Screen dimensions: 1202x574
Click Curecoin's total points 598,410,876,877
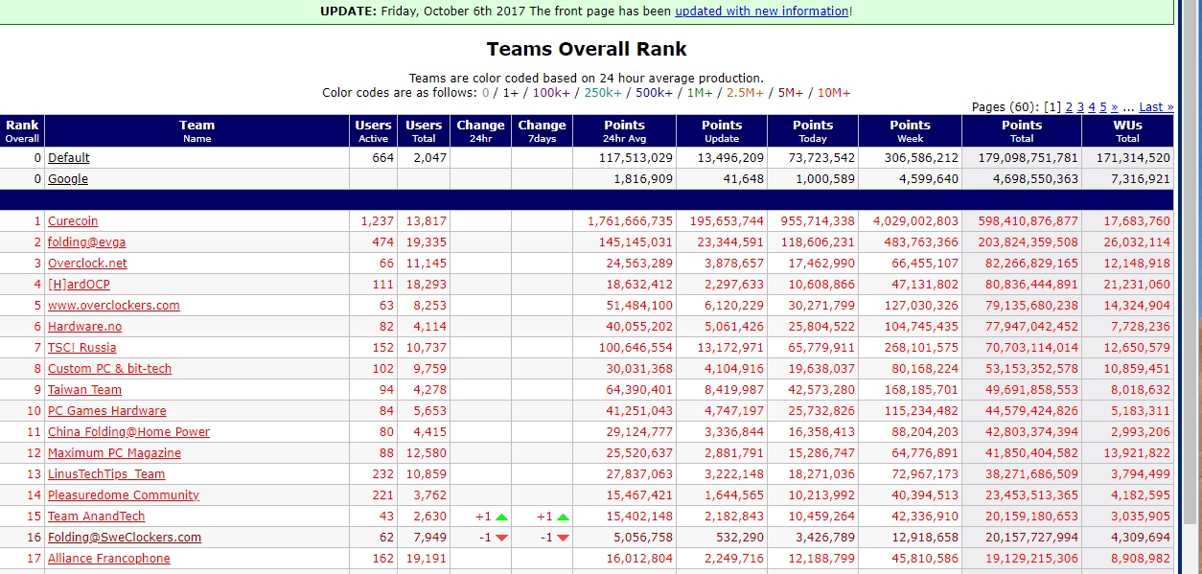[x=1028, y=221]
